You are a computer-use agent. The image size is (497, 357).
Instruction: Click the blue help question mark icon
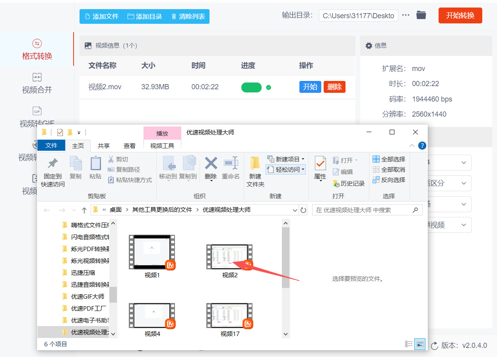[422, 146]
